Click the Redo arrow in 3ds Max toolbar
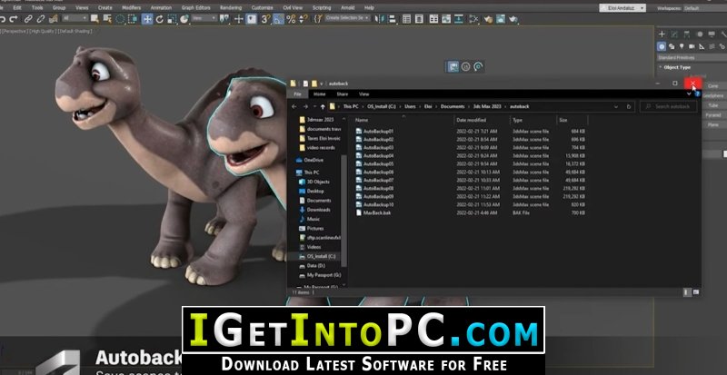This screenshot has width=727, height=375. (14, 19)
